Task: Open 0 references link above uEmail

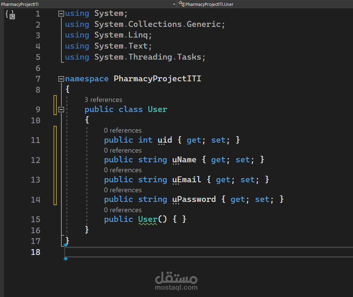Action: pos(123,170)
